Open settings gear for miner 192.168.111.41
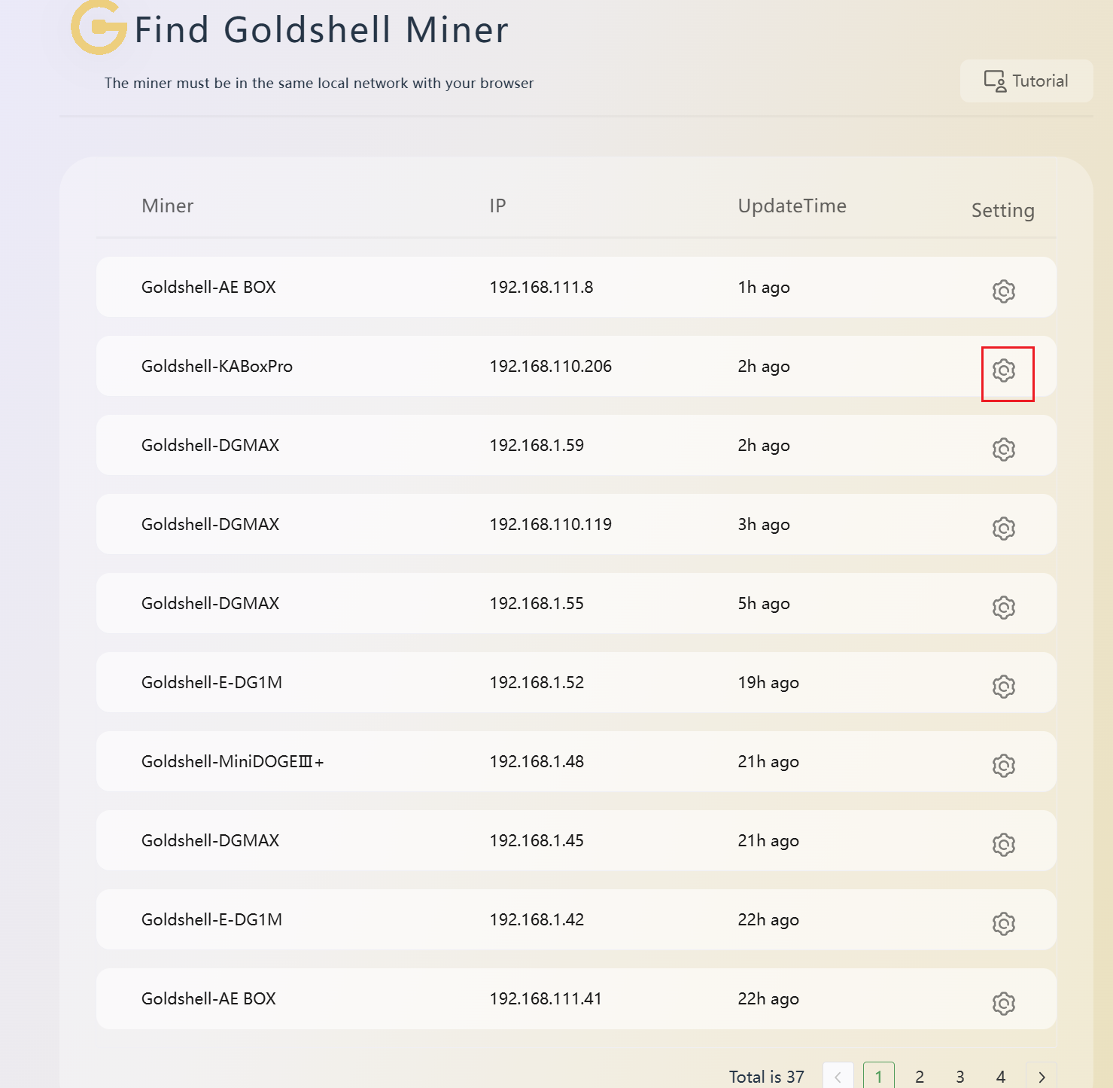1113x1088 pixels. 1004,1003
